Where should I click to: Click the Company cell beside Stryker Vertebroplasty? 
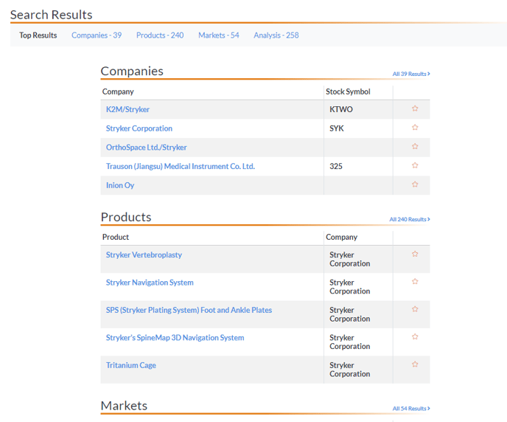coord(358,259)
